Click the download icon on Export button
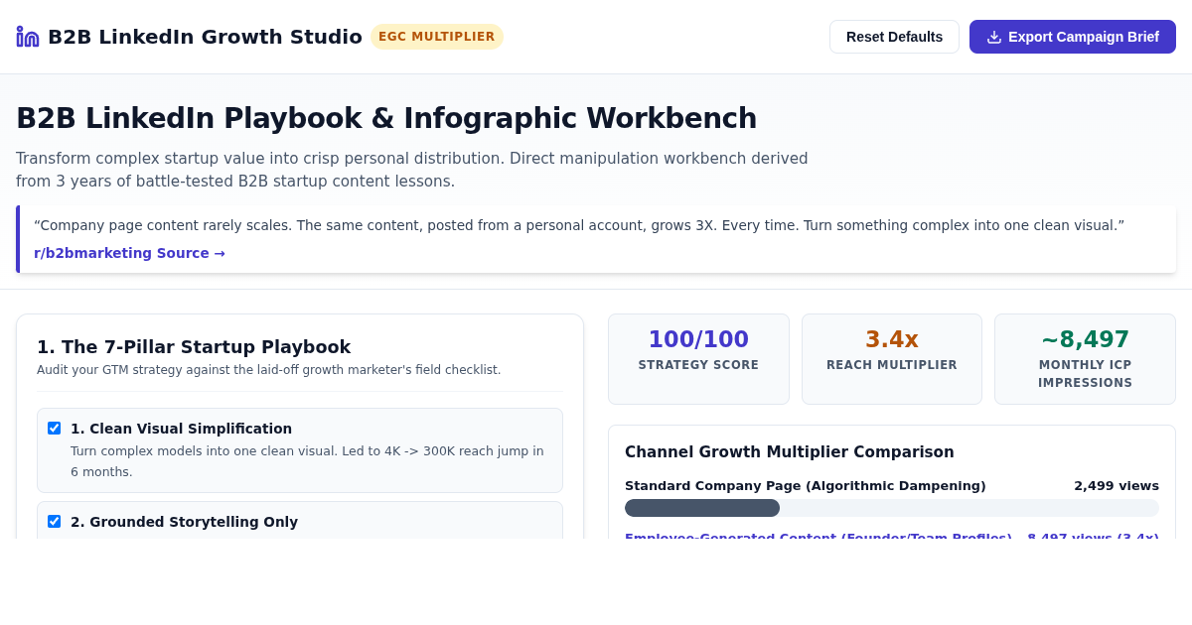This screenshot has height=625, width=1192. tap(994, 37)
